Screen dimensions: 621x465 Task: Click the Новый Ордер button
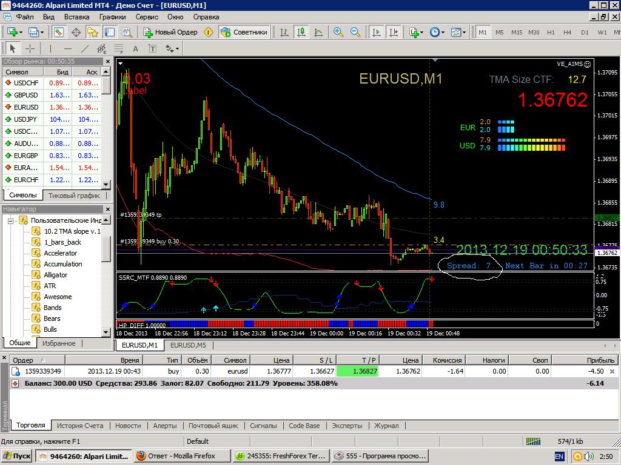point(170,32)
